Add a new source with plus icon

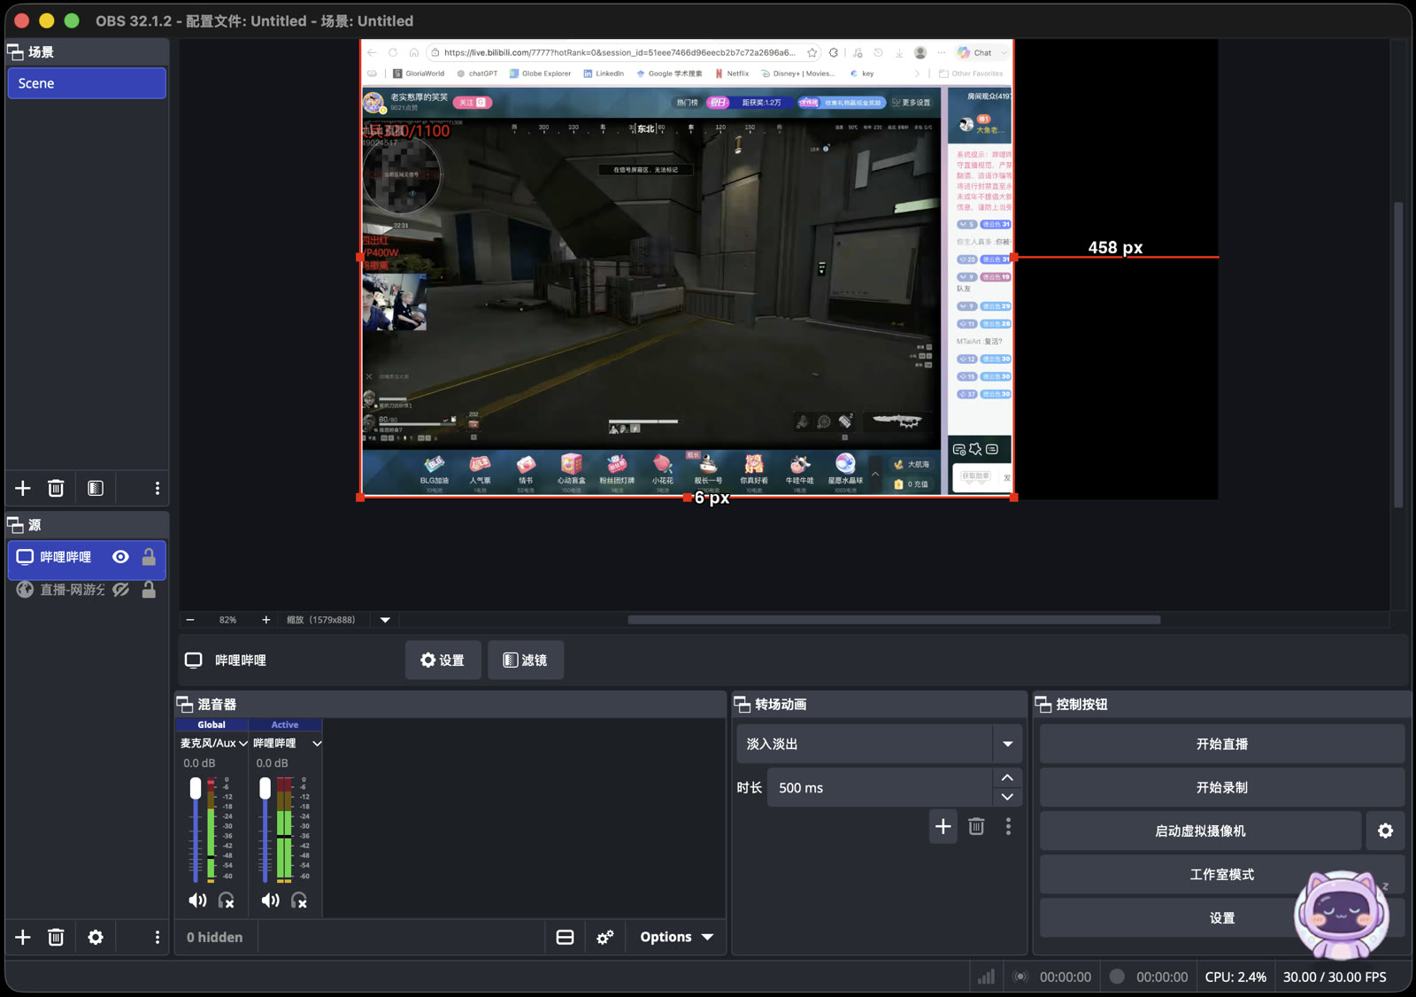23,937
